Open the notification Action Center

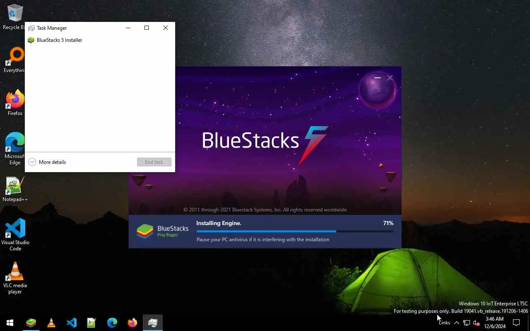click(516, 323)
